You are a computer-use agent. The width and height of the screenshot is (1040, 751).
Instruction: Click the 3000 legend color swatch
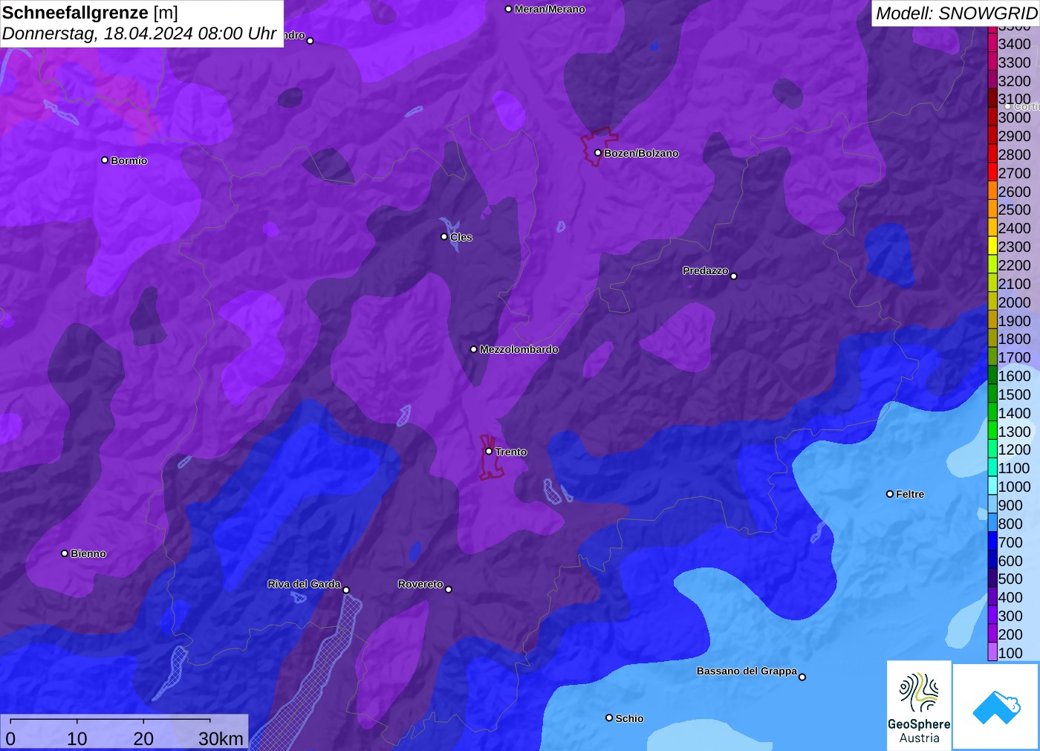tap(992, 117)
